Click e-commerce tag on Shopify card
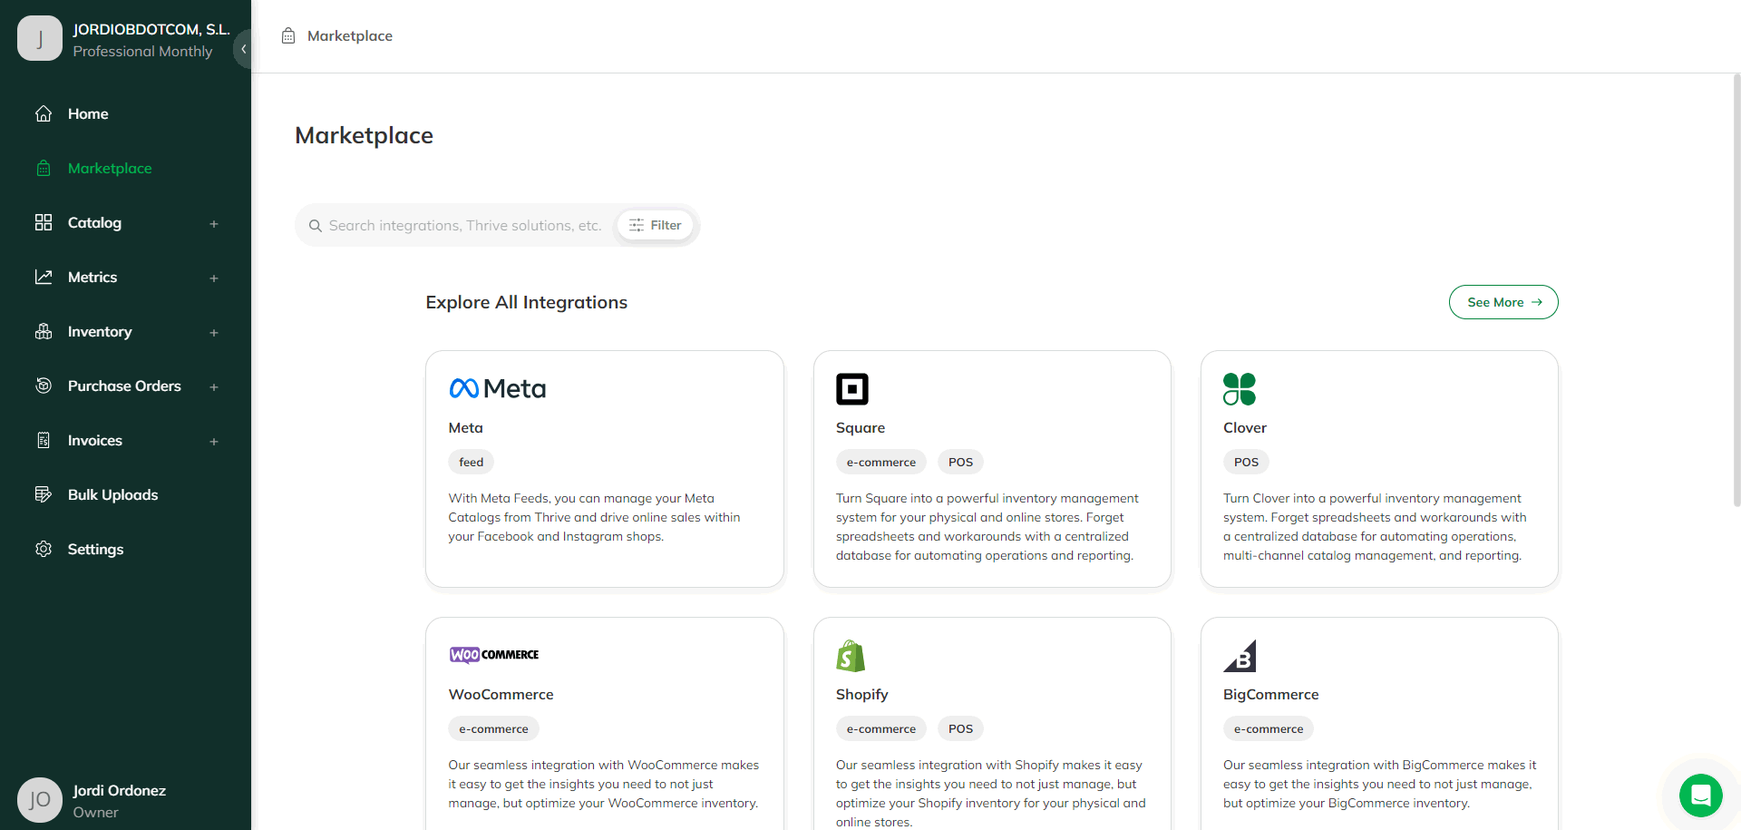The height and width of the screenshot is (830, 1741). pos(880,728)
